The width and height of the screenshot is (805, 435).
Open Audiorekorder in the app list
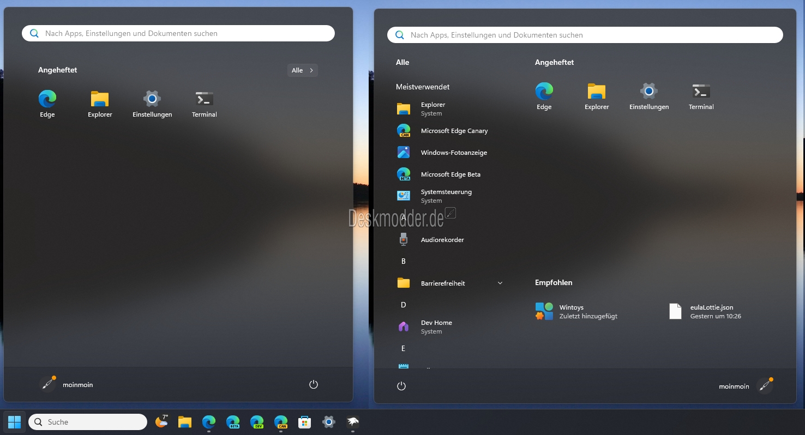pyautogui.click(x=442, y=240)
